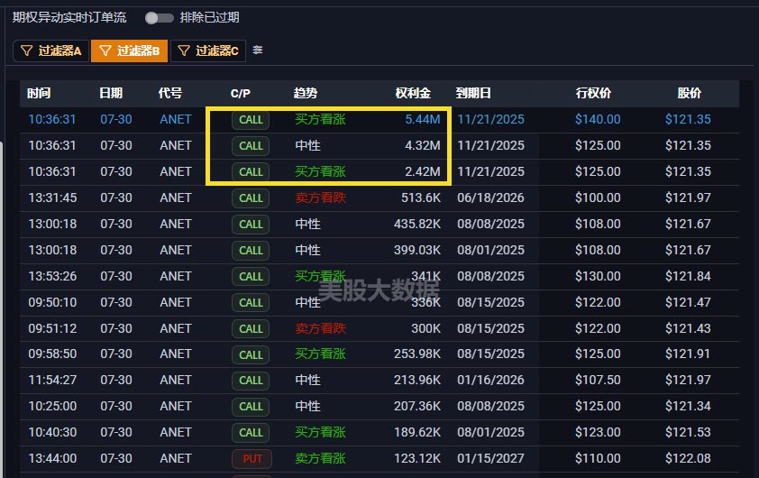The height and width of the screenshot is (478, 759).
Task: Sort by the 时间 column header
Action: pyautogui.click(x=40, y=94)
